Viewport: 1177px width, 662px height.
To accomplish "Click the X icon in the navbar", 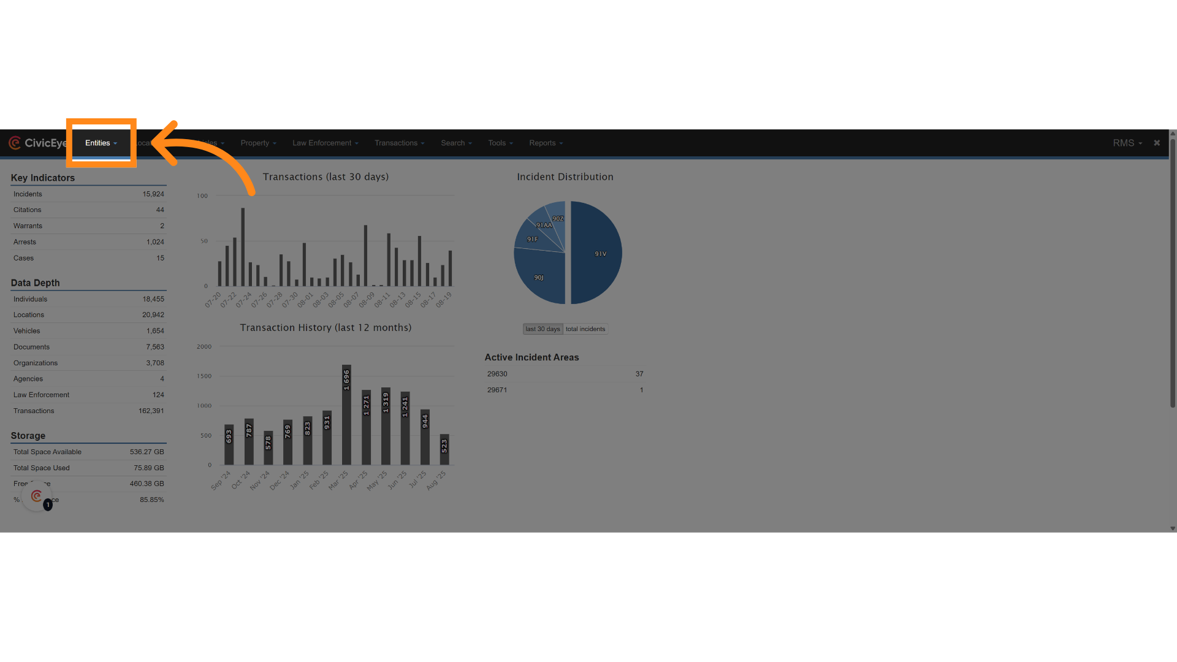I will [x=1157, y=143].
